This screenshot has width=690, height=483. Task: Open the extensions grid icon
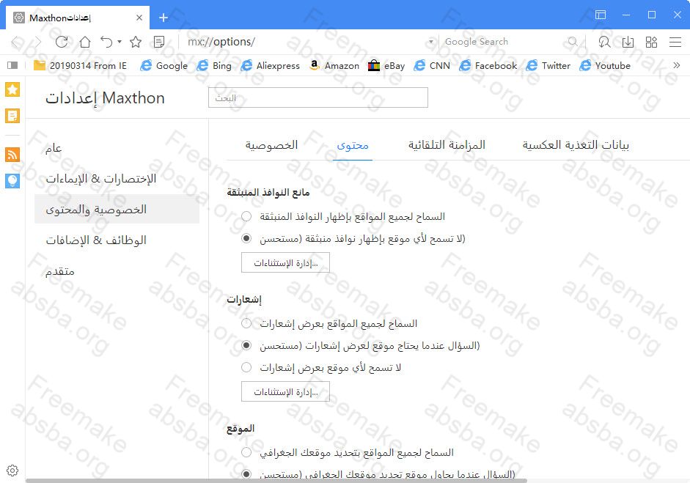[651, 42]
